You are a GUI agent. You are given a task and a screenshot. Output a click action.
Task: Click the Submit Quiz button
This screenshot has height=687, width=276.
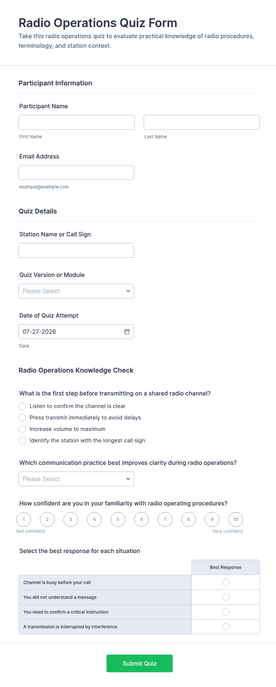139,663
